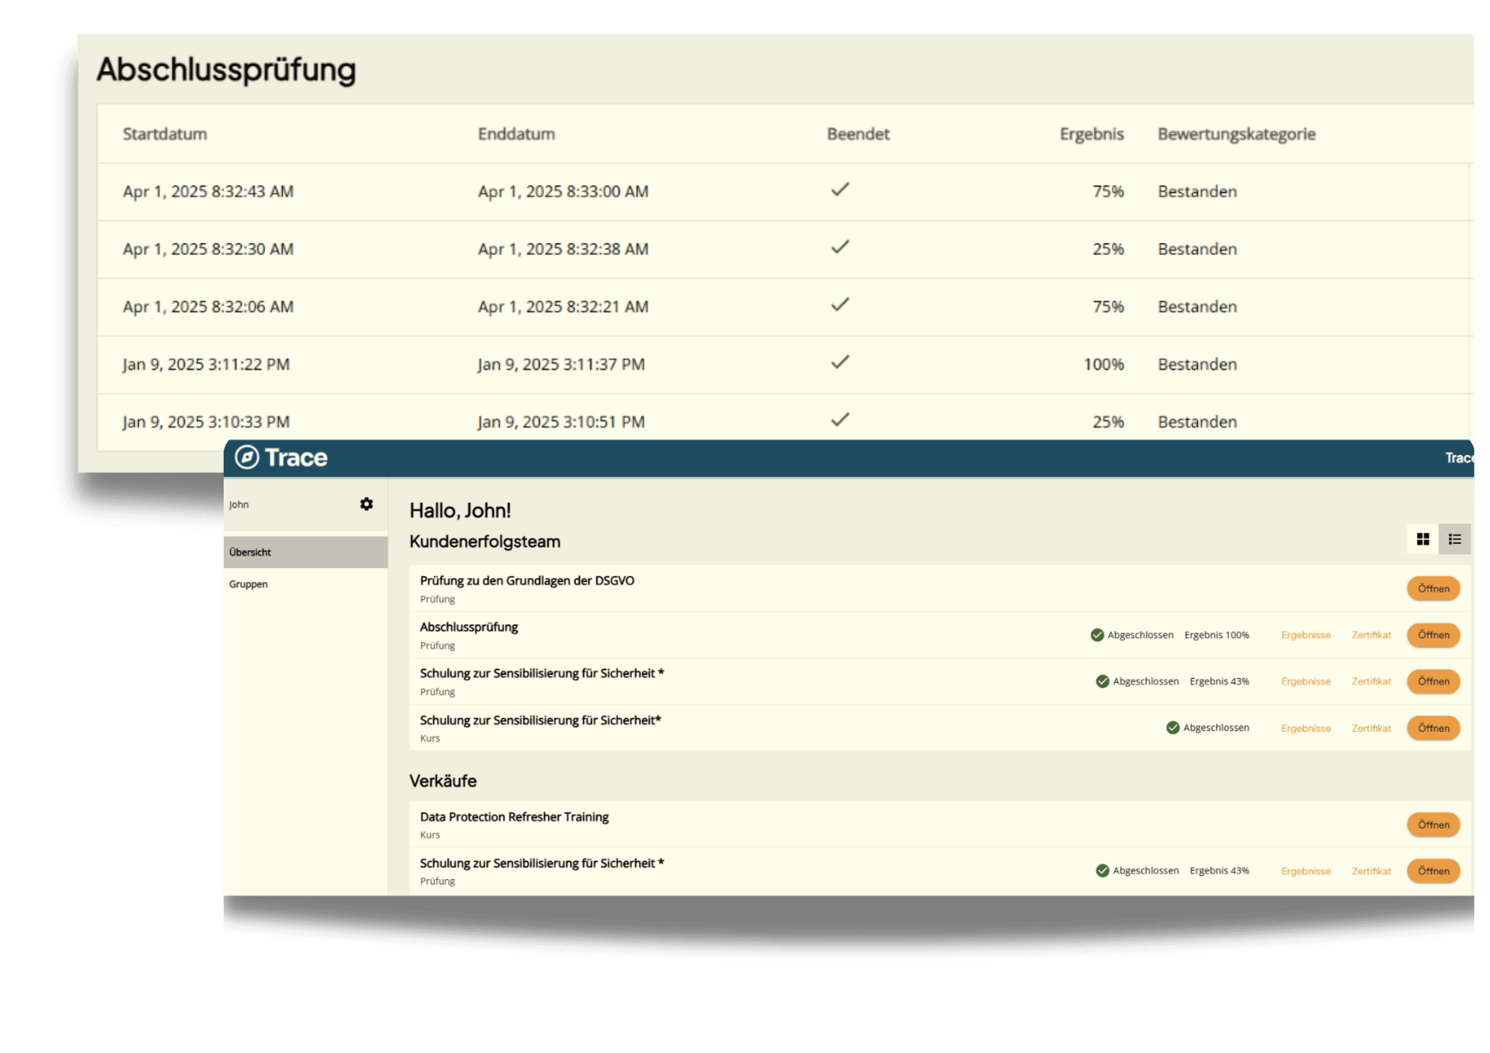Viewport: 1490px width, 1053px height.
Task: Click the Bewertungskategorie column header
Action: pos(1236,134)
